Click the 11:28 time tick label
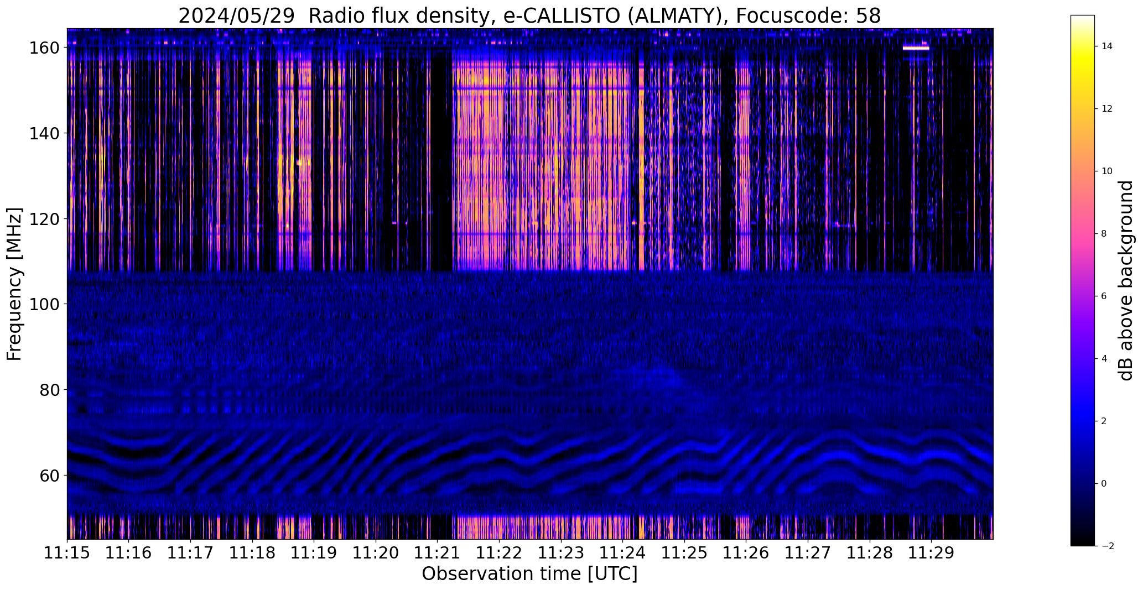The height and width of the screenshot is (590, 1143). (869, 552)
